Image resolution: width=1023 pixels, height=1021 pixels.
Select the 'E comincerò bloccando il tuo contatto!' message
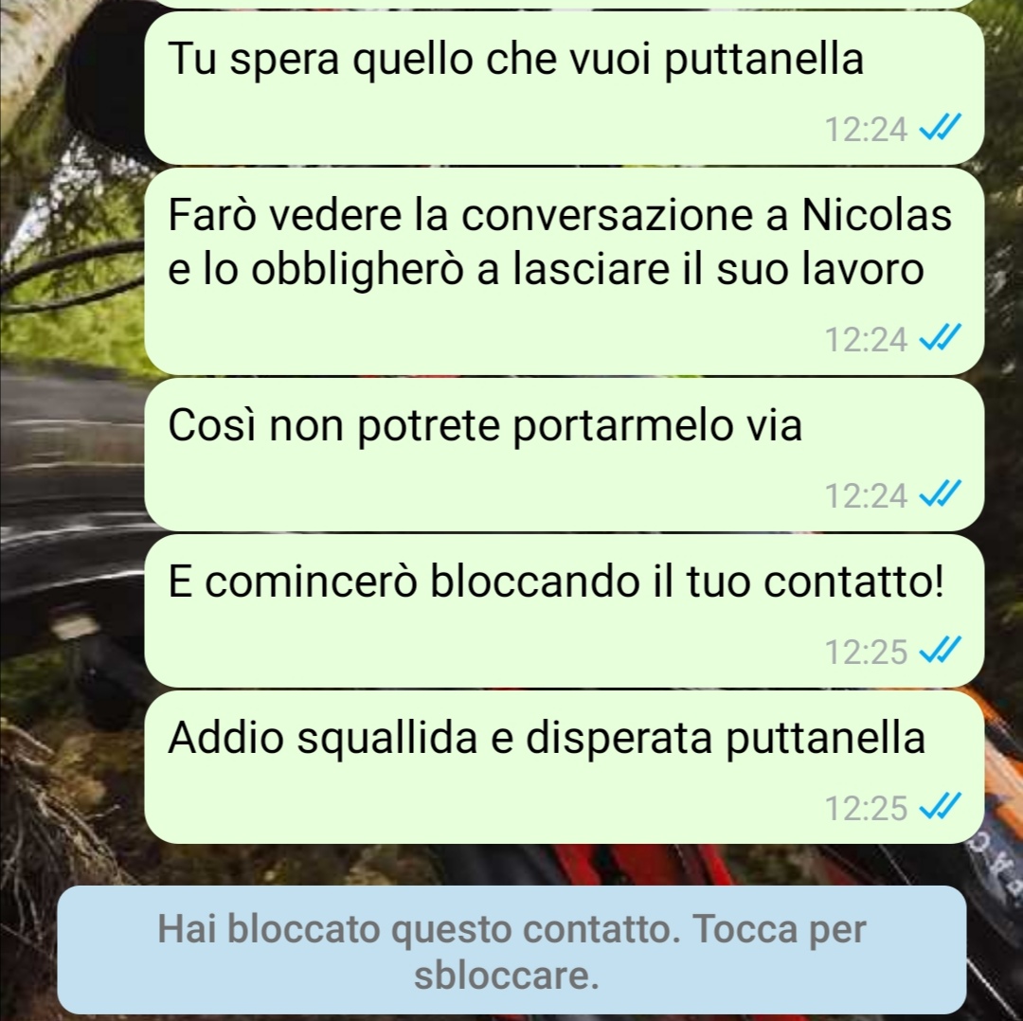565,611
